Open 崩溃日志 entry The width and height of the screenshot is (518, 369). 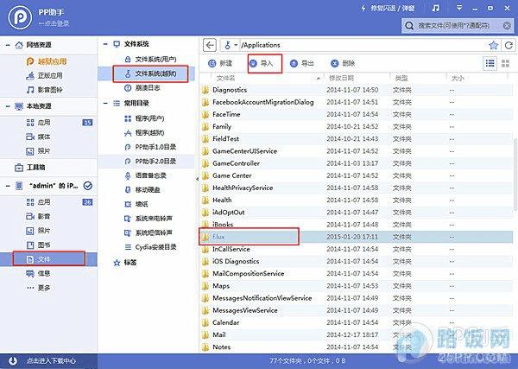[x=142, y=87]
